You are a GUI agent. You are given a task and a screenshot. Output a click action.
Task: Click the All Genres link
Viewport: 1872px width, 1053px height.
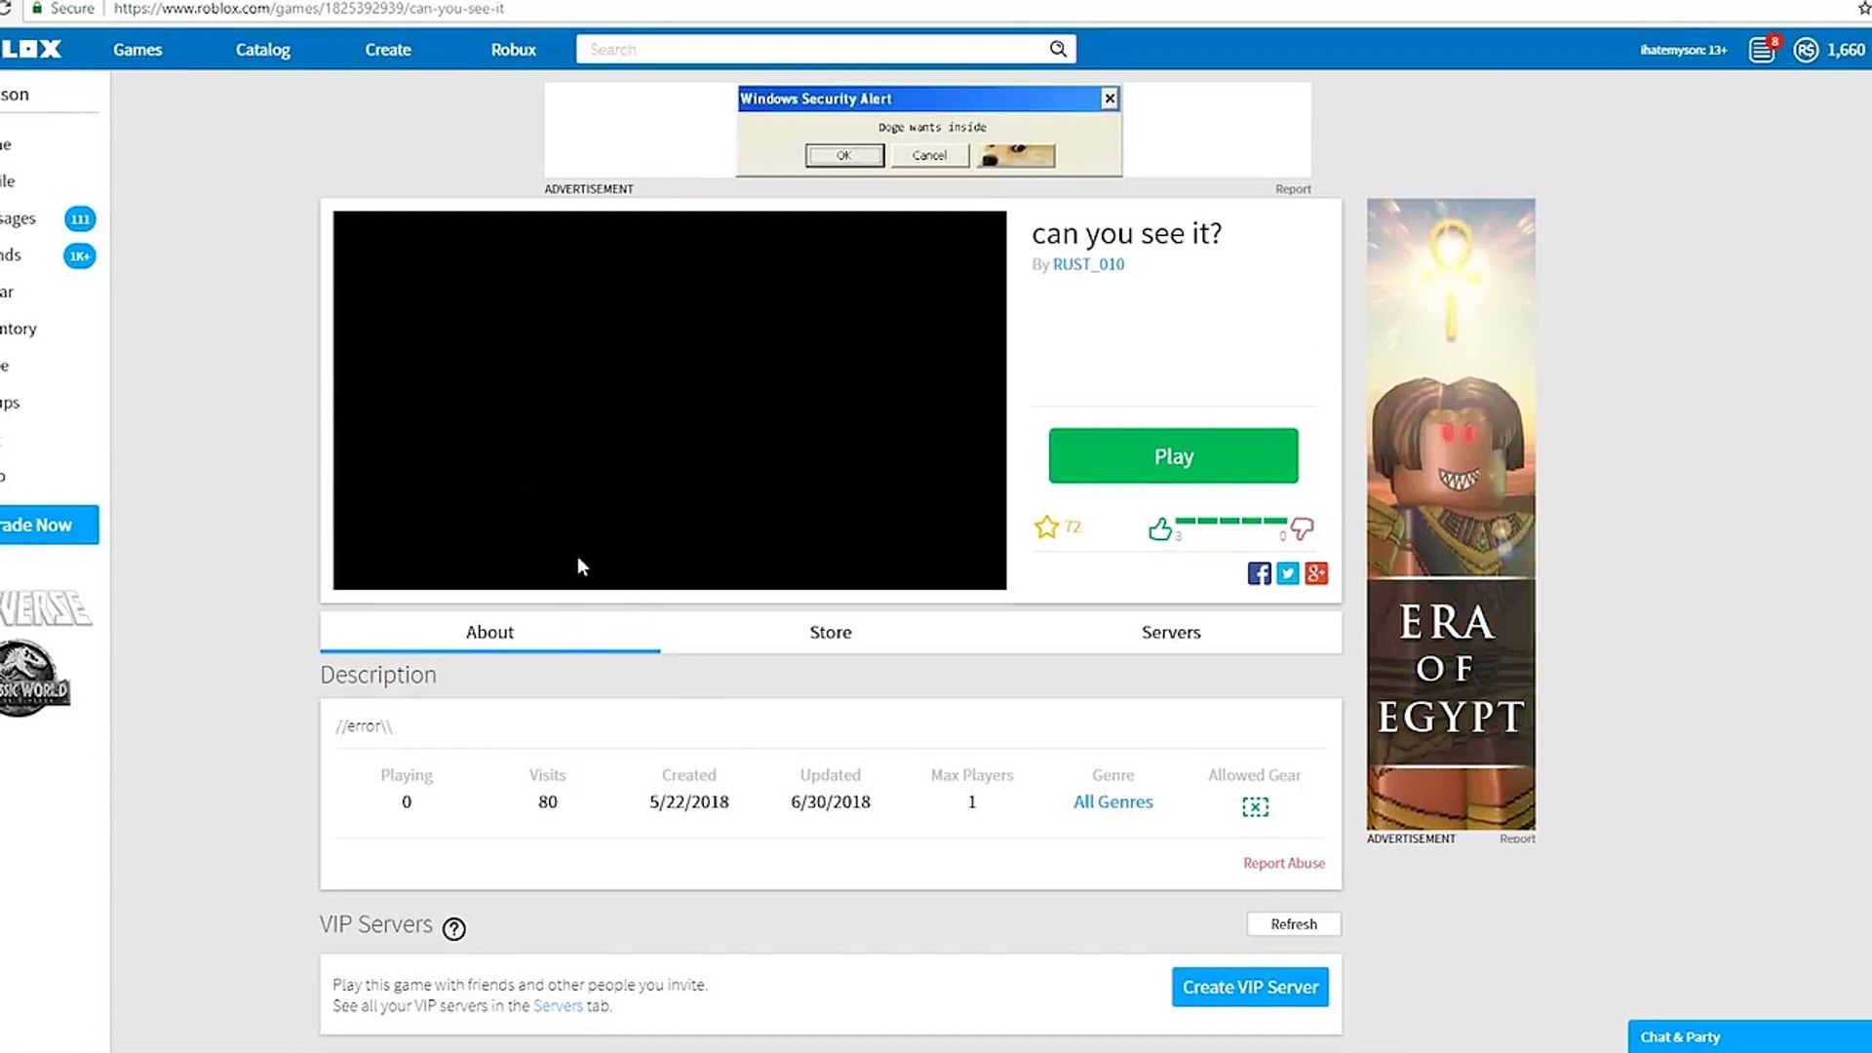click(1112, 801)
